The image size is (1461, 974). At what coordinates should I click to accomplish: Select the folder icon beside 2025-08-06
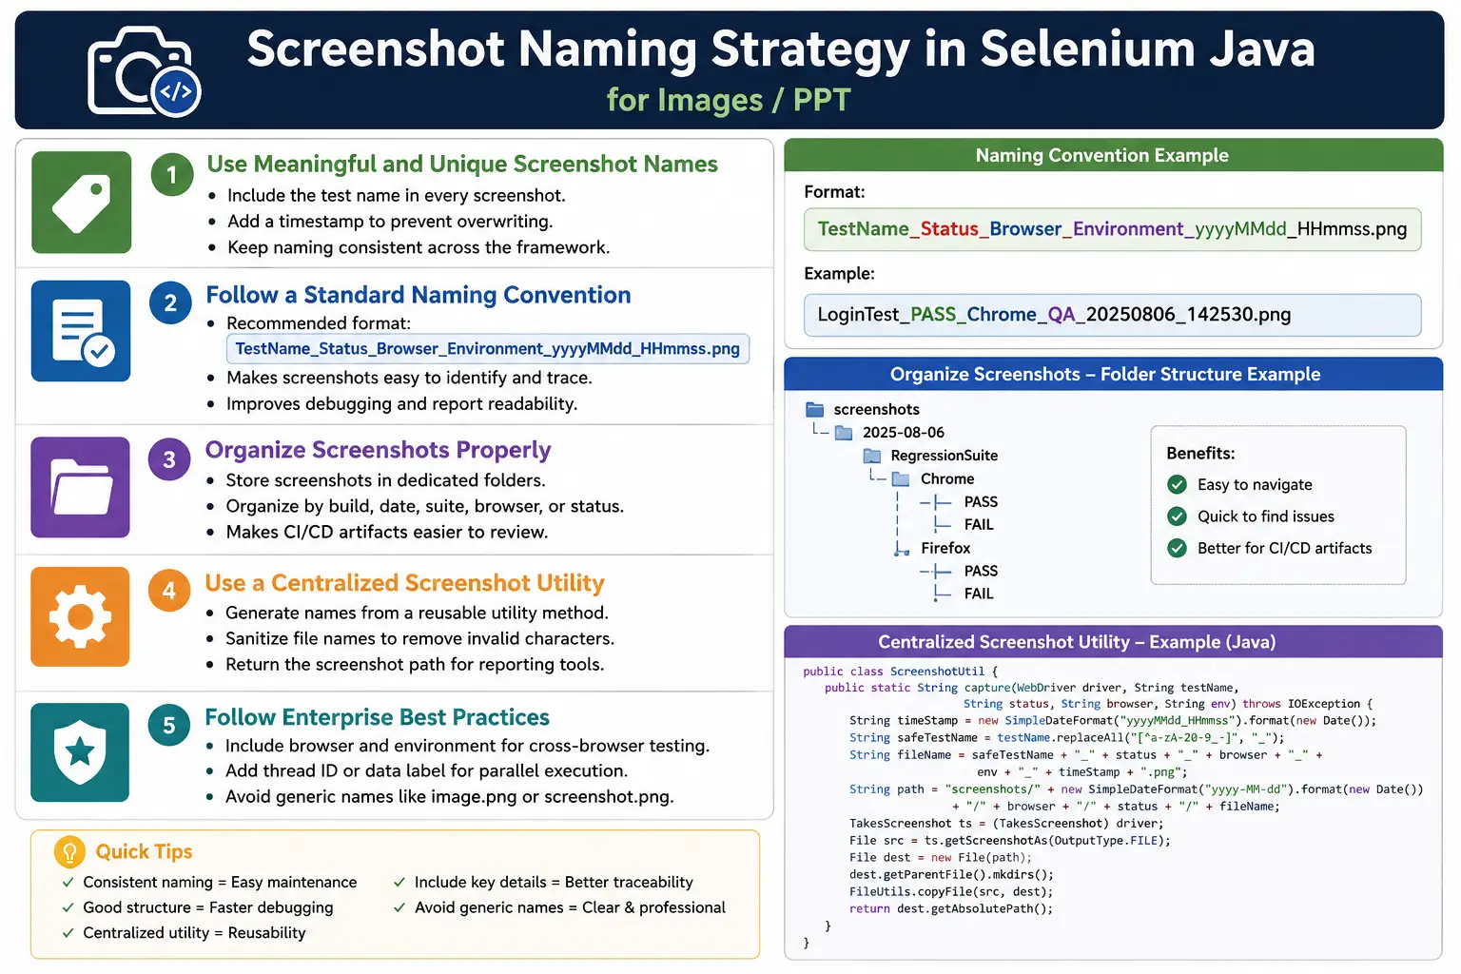point(844,433)
